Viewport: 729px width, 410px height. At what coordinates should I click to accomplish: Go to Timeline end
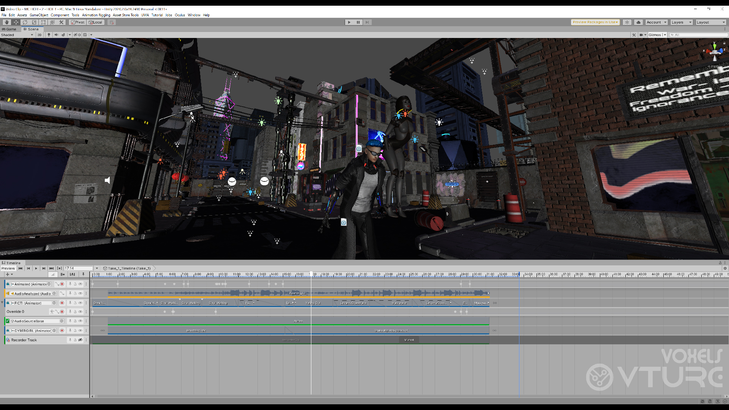pyautogui.click(x=51, y=268)
